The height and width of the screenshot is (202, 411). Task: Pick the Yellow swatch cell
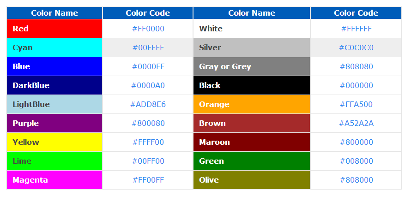[54, 142]
